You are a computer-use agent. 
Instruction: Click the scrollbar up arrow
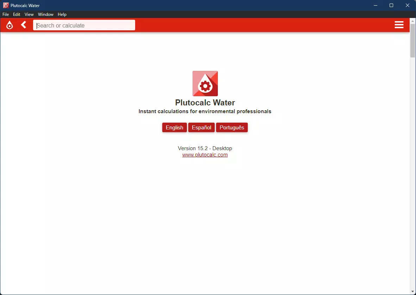pyautogui.click(x=412, y=21)
